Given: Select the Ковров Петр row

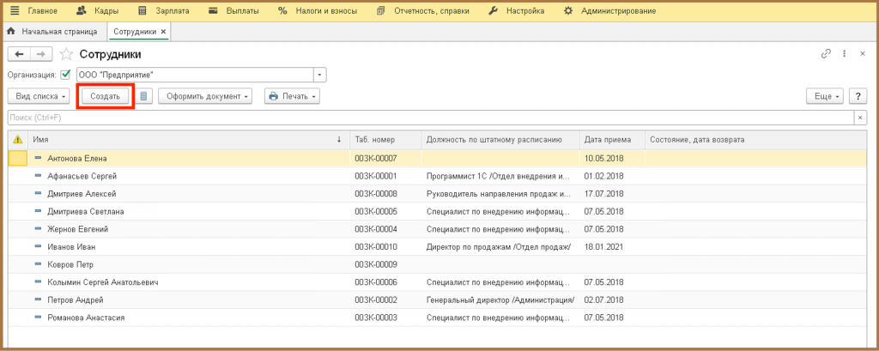Looking at the screenshot, I should pyautogui.click(x=437, y=264).
